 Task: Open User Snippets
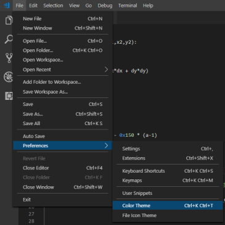tap(168, 193)
